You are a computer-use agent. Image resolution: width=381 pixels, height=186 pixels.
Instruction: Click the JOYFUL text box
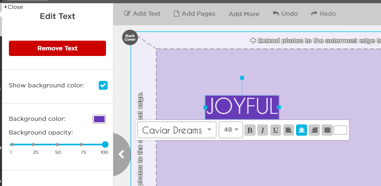coord(242,107)
